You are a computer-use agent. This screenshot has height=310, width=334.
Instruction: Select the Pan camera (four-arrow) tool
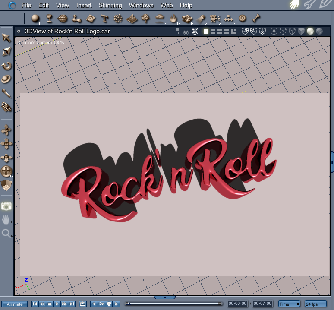pos(6,144)
